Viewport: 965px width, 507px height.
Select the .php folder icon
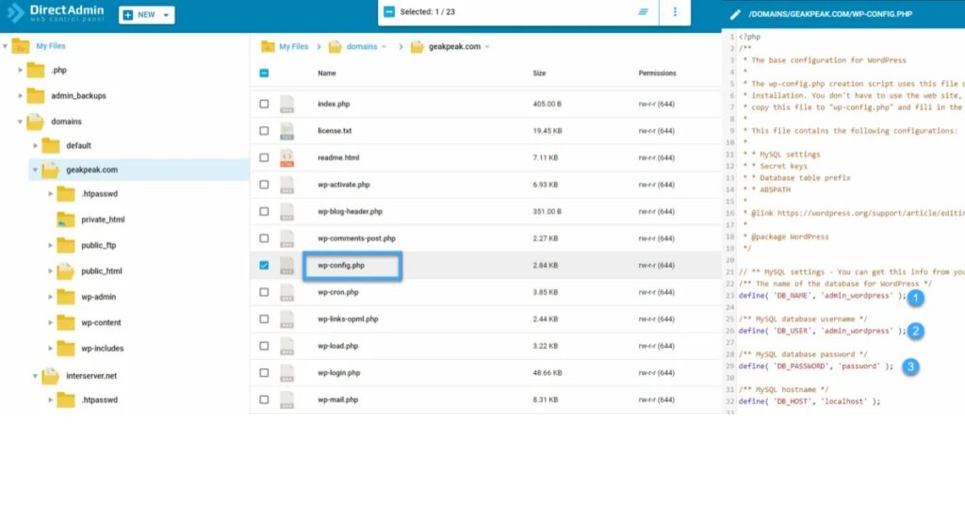point(36,70)
